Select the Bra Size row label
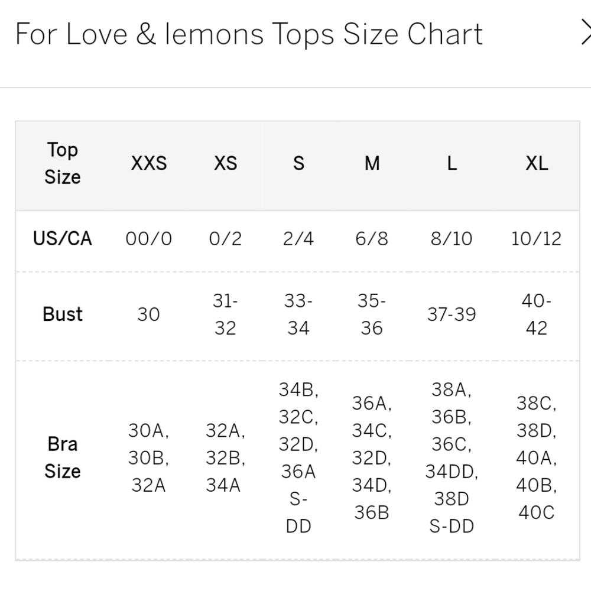This screenshot has width=591, height=591. tap(63, 457)
